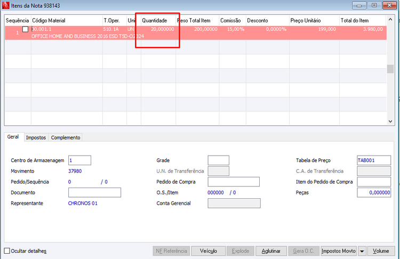Switch to the Geral tab
This screenshot has height=259, width=400.
tap(13, 137)
